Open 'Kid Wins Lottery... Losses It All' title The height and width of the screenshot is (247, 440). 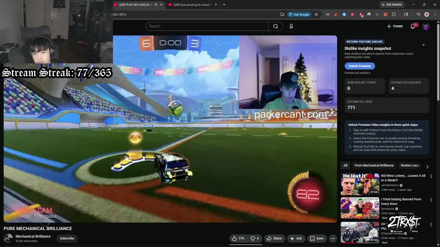coord(403,178)
